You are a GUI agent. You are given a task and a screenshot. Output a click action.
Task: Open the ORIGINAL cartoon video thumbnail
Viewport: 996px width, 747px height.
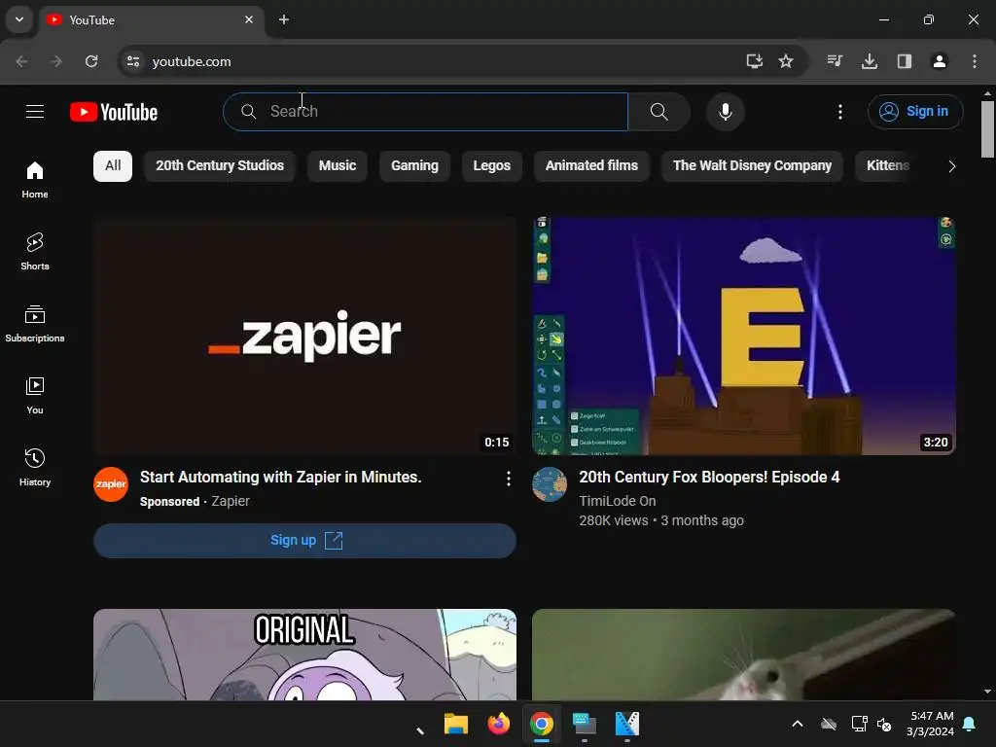[x=304, y=655]
